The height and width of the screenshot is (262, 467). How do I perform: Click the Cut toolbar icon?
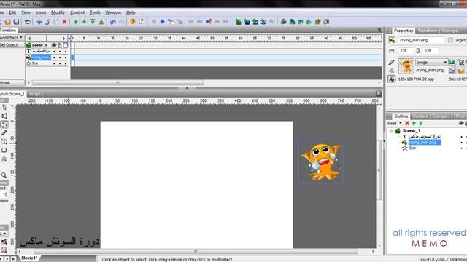click(x=39, y=22)
